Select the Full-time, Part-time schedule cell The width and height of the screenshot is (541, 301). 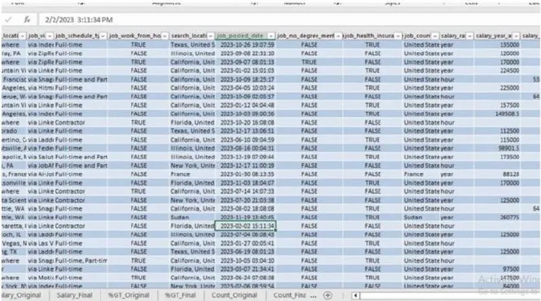tap(81, 261)
